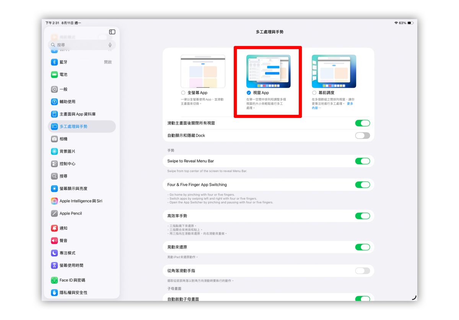Viewport: 459px width, 320px height.
Task: Select the 全螢幕 App radio button
Action: coord(184,93)
